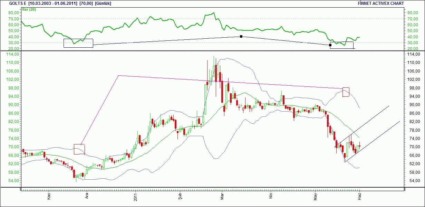Click the FİNNET ACTIVEX CHART label

pyautogui.click(x=380, y=3)
